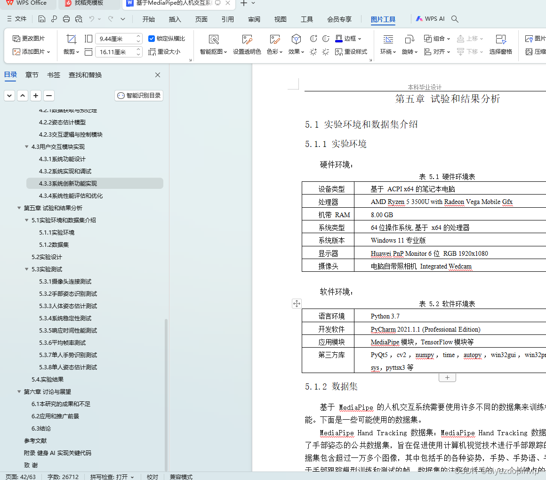The height and width of the screenshot is (480, 546).
Task: Click the 效果 picture effects icon
Action: click(x=296, y=40)
